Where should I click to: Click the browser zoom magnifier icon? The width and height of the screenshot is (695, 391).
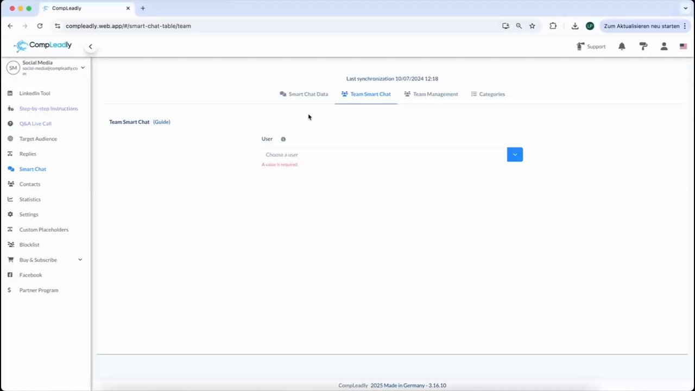tap(519, 26)
